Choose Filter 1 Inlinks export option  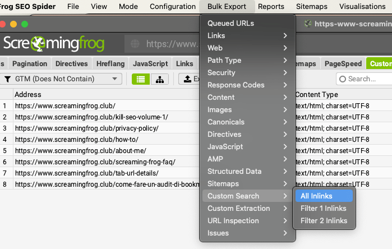pos(323,209)
